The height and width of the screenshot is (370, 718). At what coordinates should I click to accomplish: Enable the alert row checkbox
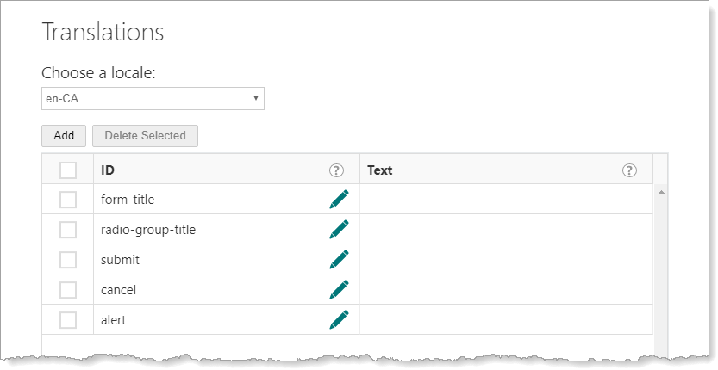point(68,320)
